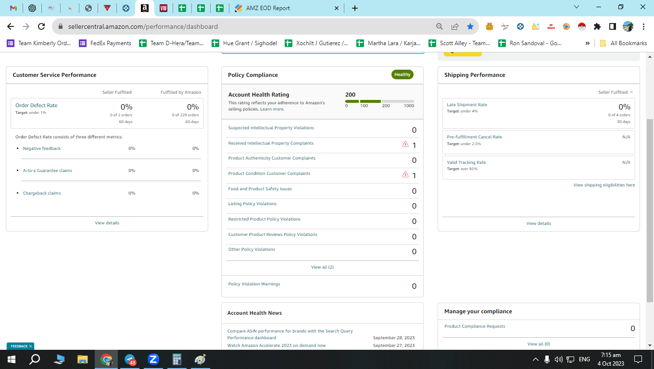654x369 pixels.
Task: Expand hidden bookmarks chevron
Action: (x=587, y=43)
